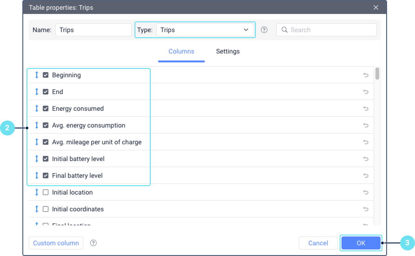This screenshot has height=256, width=415.
Task: Click the Custom column button
Action: [x=56, y=243]
